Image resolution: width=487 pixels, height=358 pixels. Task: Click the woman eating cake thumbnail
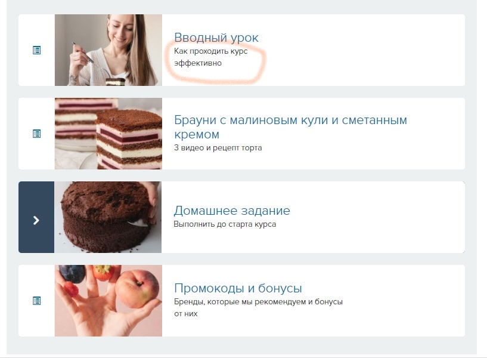[108, 50]
